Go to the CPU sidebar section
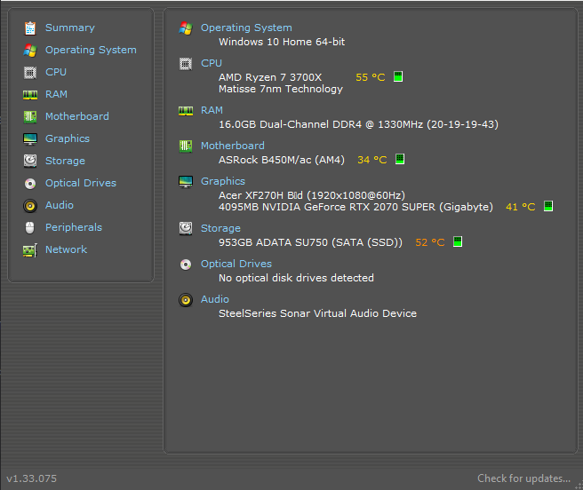 (56, 72)
